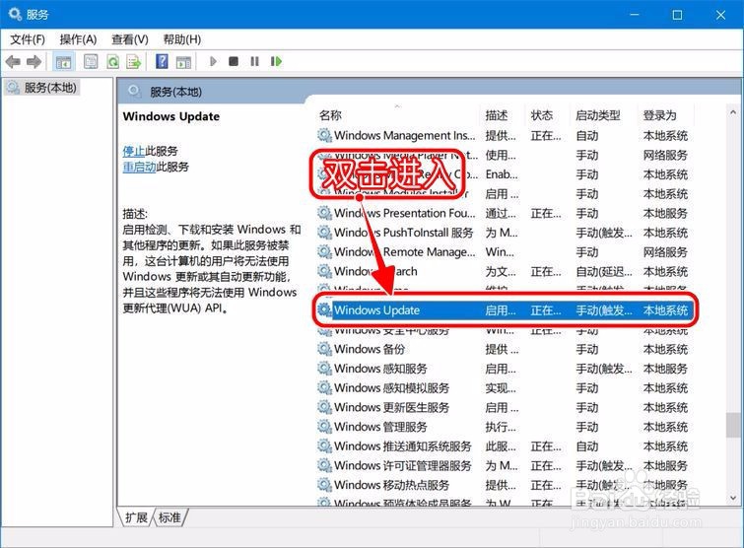Open the 帮助(H) menu
This screenshot has height=548, width=744.
coord(181,39)
